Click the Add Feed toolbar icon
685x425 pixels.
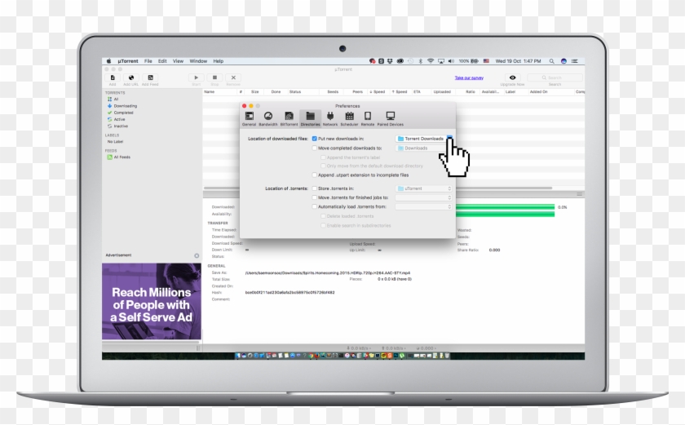[x=150, y=77]
